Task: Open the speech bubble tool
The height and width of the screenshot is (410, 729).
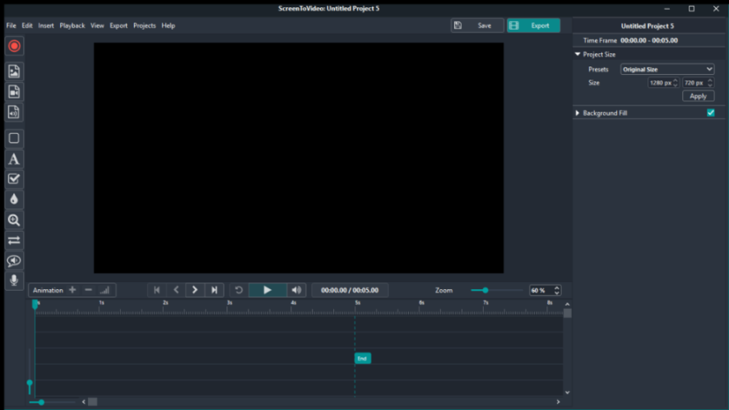Action: [14, 260]
